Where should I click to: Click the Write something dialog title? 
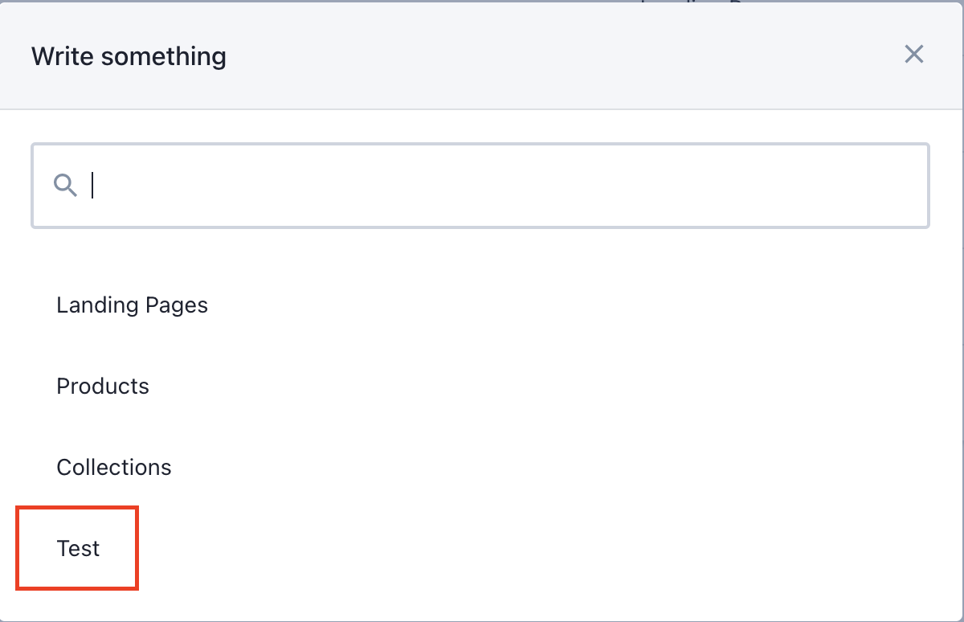pyautogui.click(x=129, y=57)
